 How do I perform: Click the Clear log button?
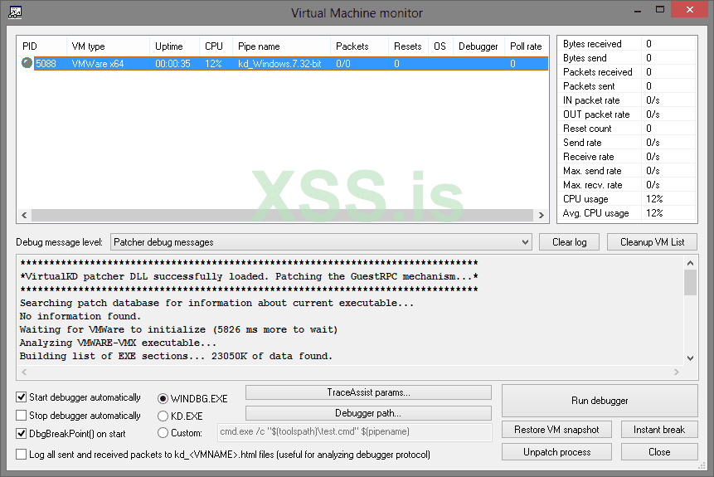[x=569, y=242]
